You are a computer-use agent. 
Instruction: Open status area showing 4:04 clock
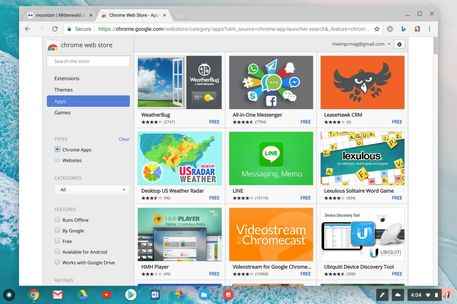point(424,295)
